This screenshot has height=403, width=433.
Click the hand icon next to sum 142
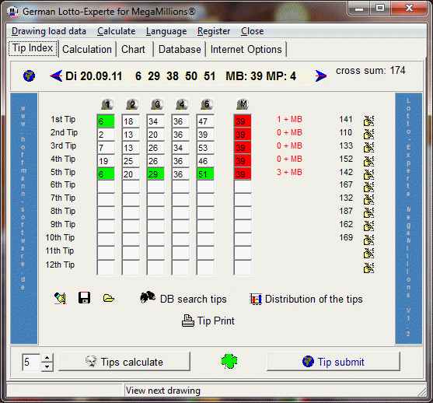tap(368, 173)
